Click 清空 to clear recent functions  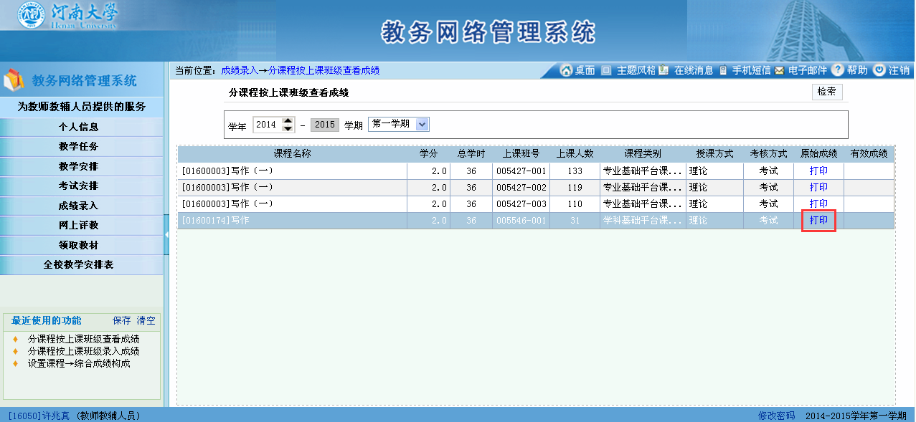pyautogui.click(x=146, y=320)
